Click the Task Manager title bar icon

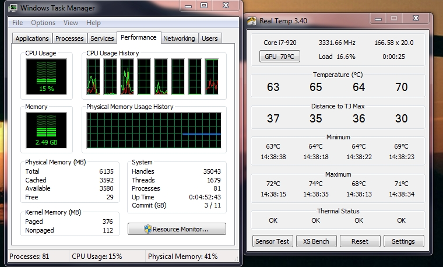(13, 8)
